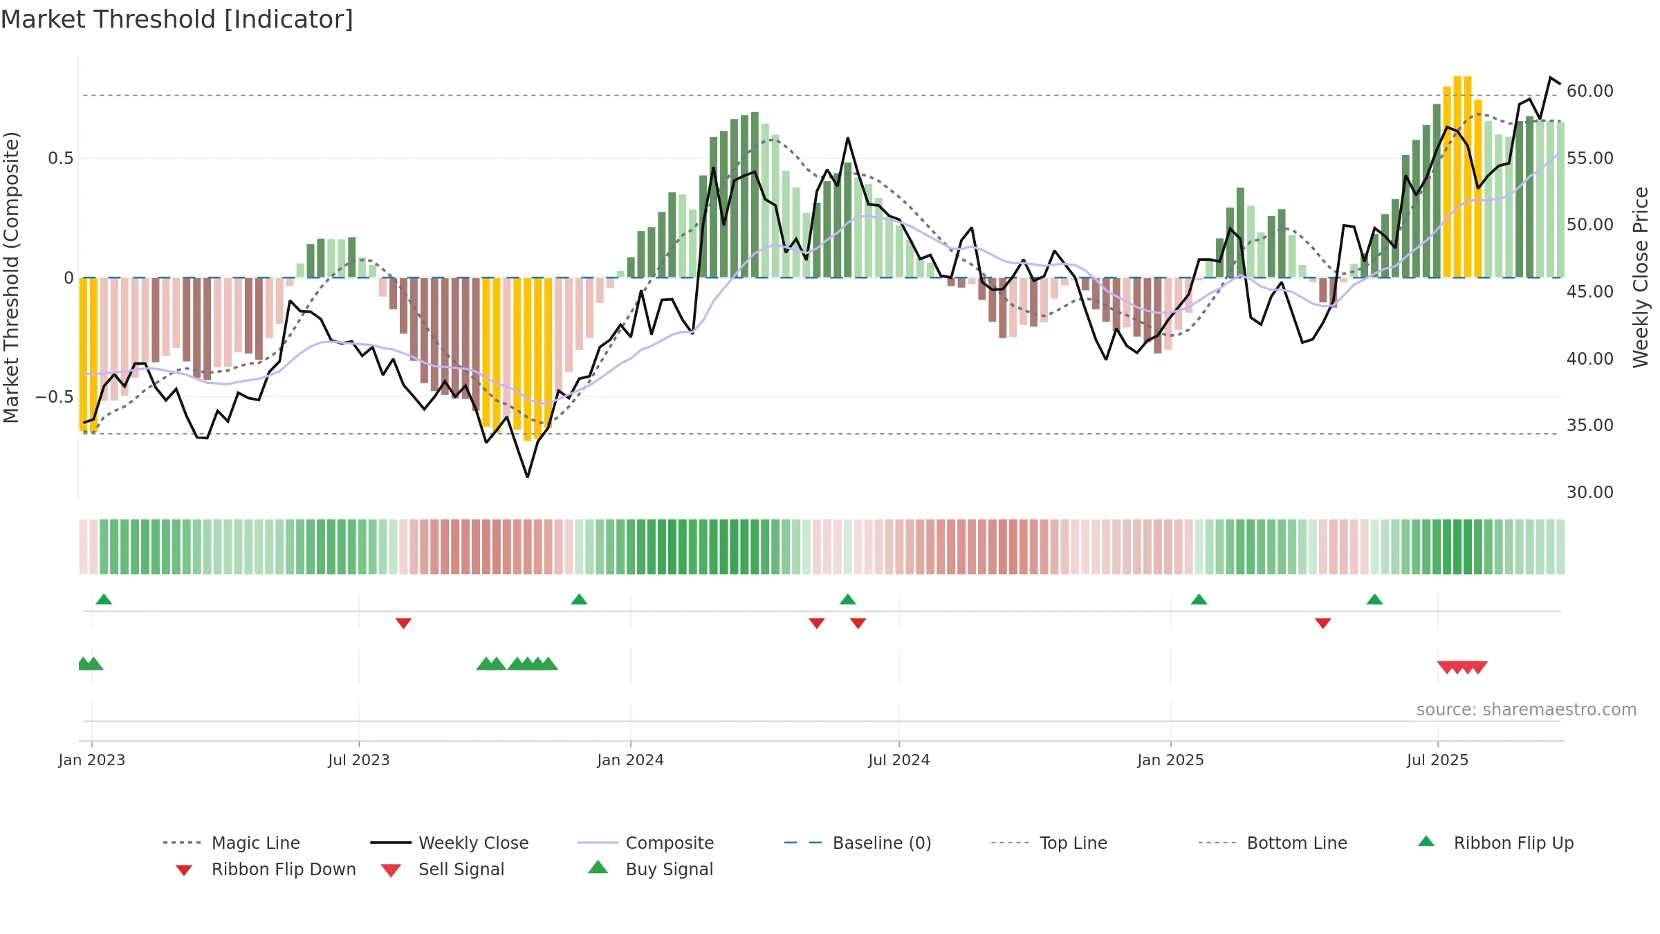Toggle the Weekly Close legend entry

[x=450, y=843]
